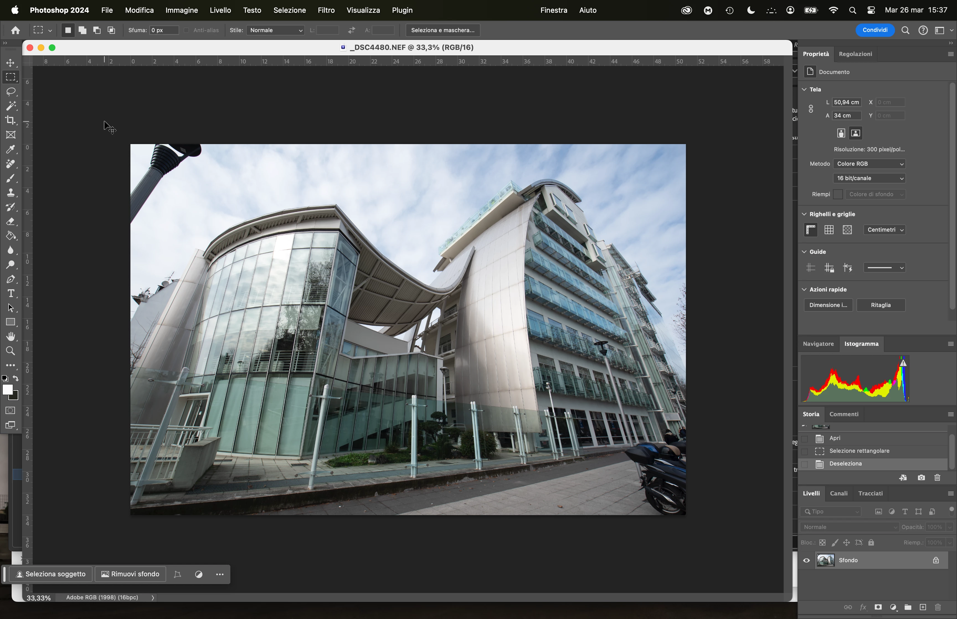Click the Ritaglia quick action button
Image resolution: width=957 pixels, height=619 pixels.
881,305
